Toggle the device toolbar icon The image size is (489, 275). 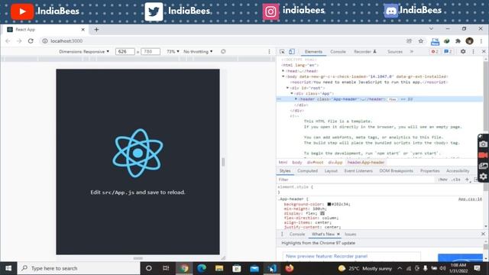point(292,51)
